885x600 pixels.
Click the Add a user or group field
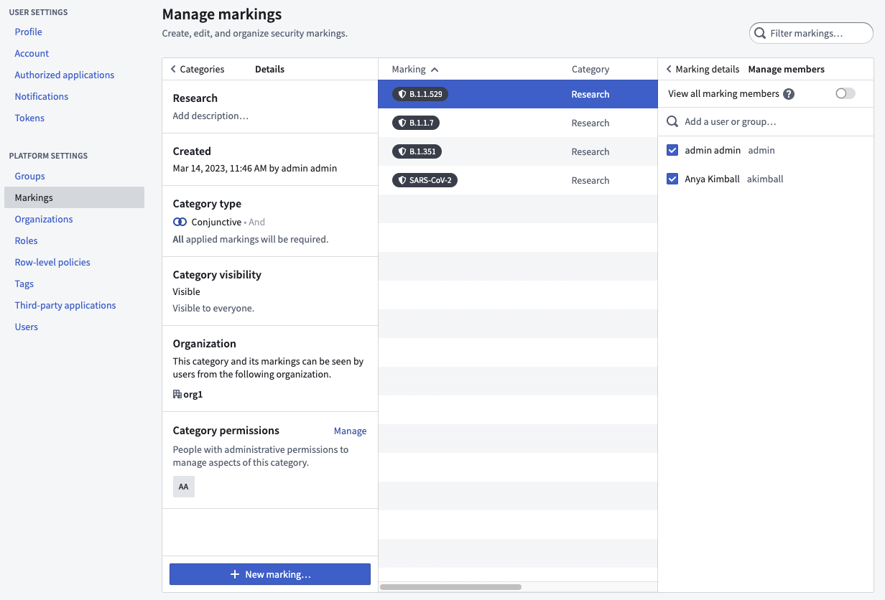pos(766,122)
